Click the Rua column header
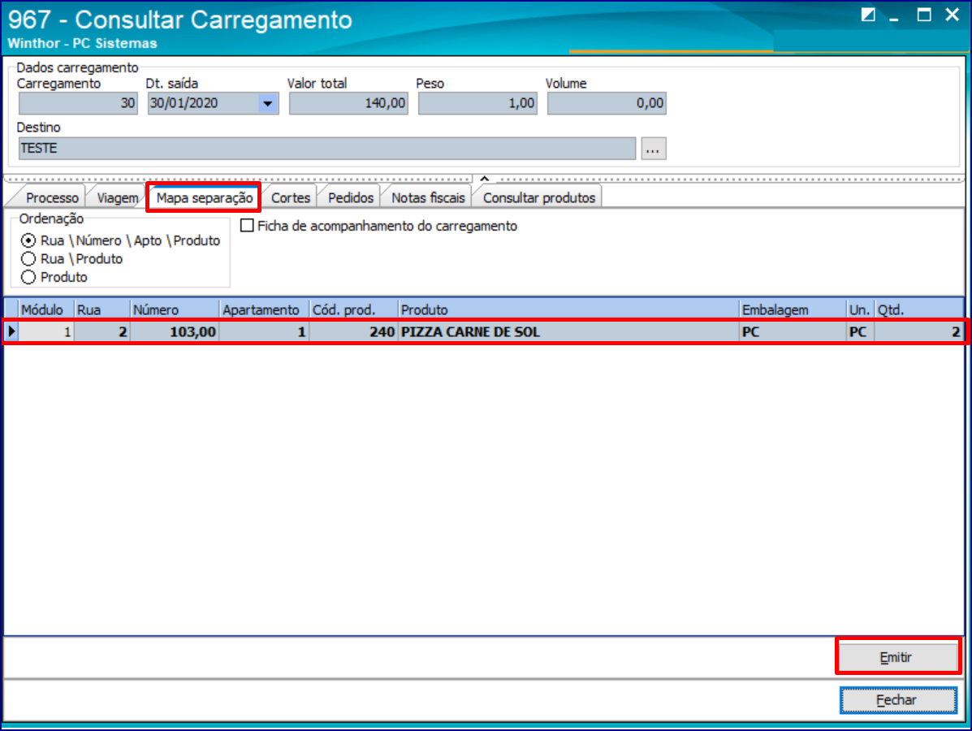This screenshot has height=731, width=972. pos(102,309)
